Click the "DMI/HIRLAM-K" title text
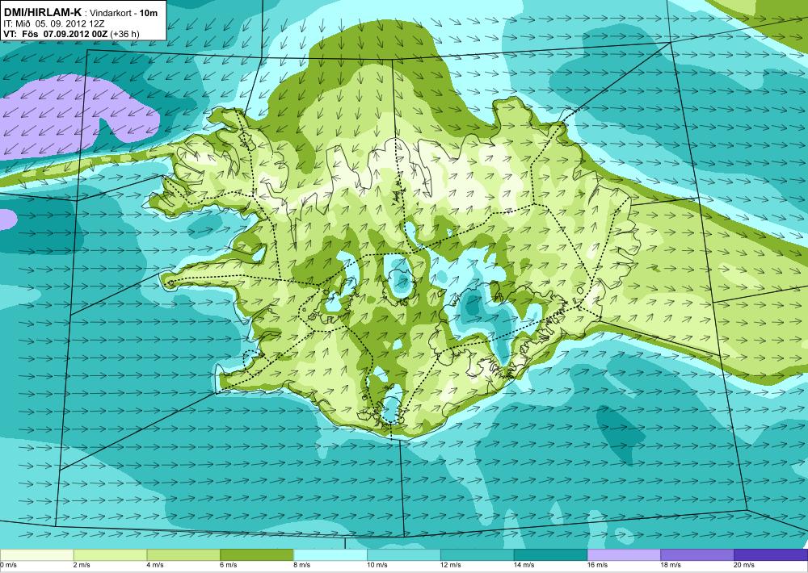808x573 pixels. tap(42, 12)
